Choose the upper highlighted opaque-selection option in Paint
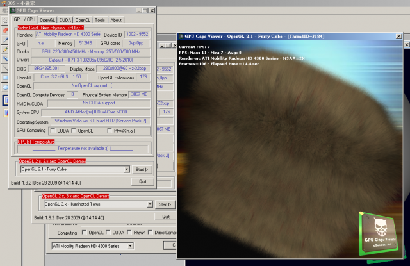This screenshot has height=266, width=410. coord(6,101)
